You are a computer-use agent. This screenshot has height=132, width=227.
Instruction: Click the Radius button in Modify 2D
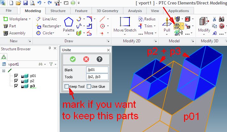[x=147, y=19]
